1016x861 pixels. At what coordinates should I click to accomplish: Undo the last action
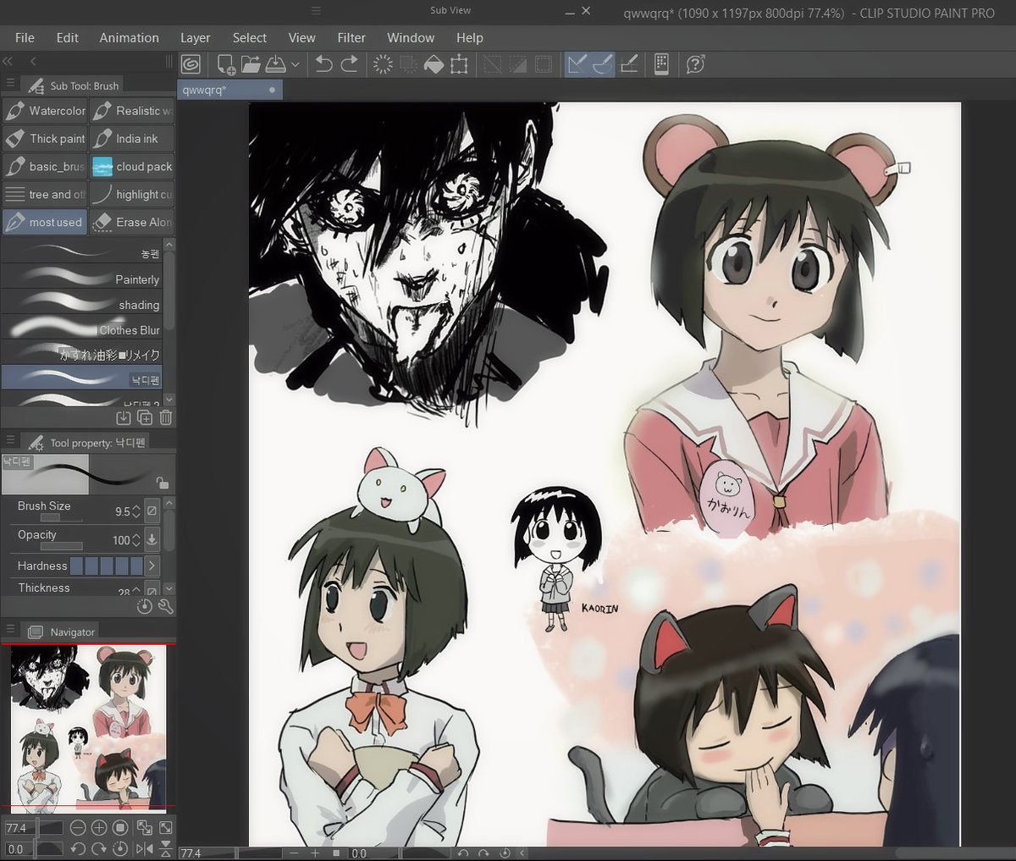coord(323,64)
